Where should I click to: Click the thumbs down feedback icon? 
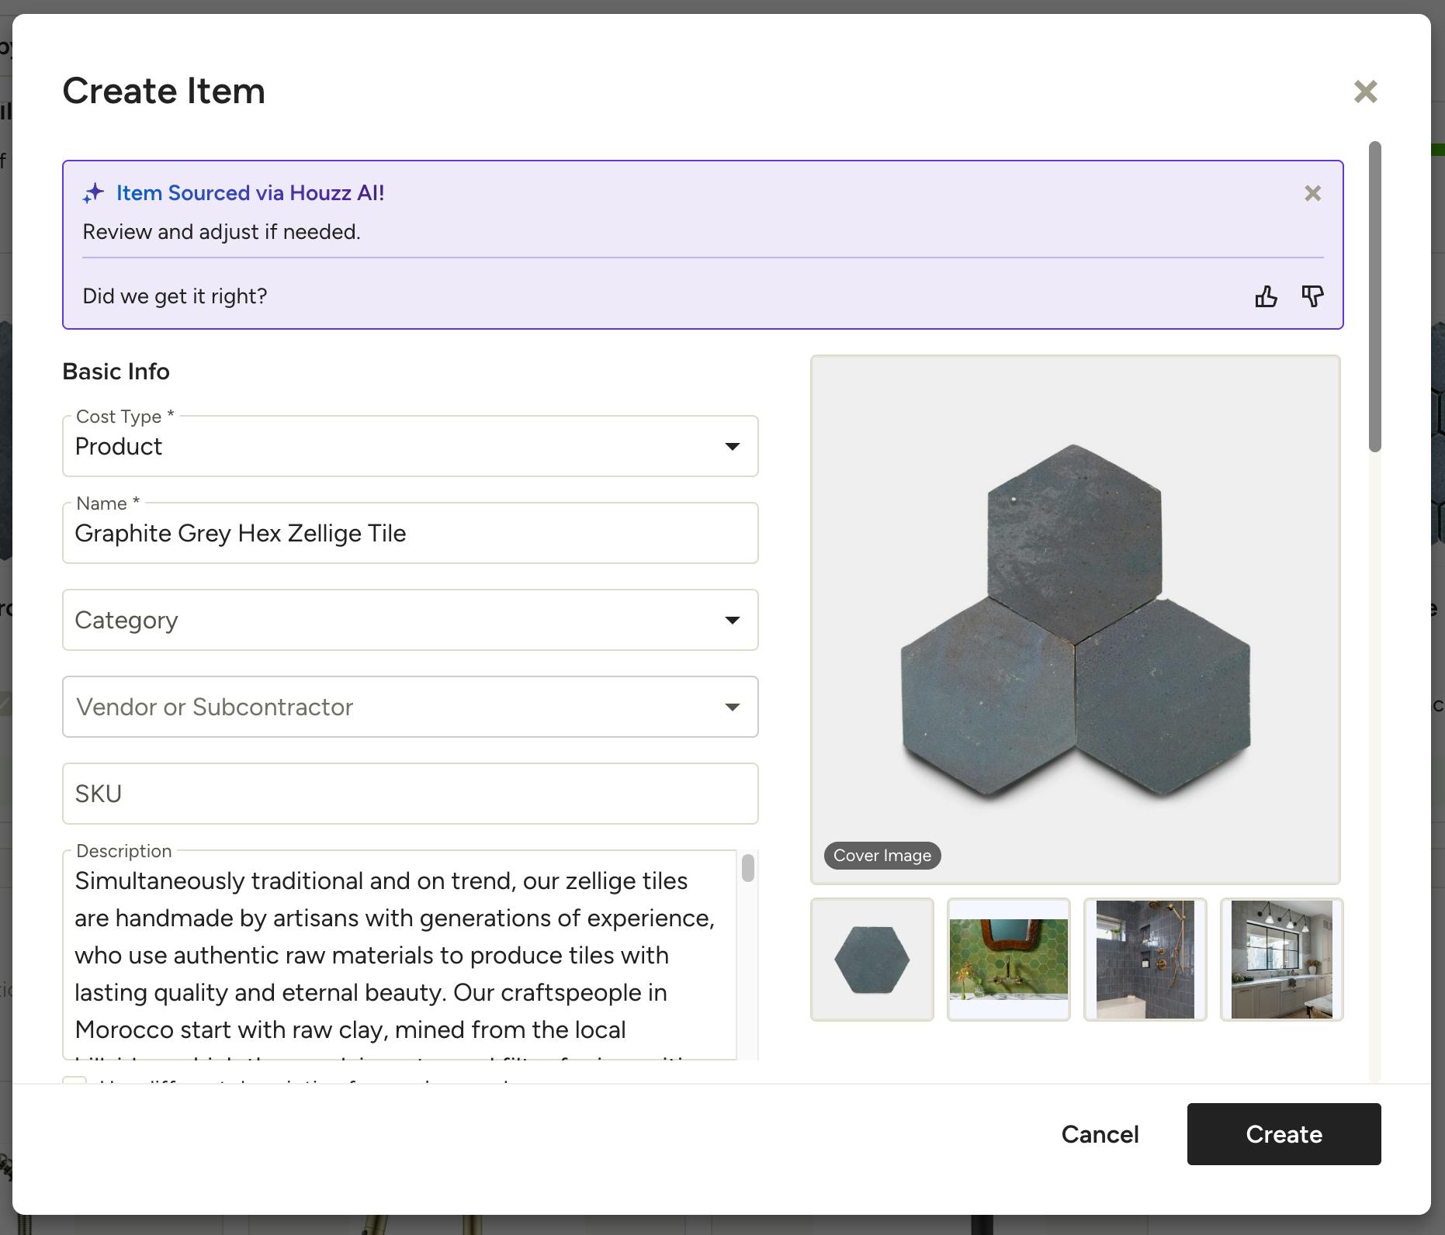click(x=1312, y=296)
